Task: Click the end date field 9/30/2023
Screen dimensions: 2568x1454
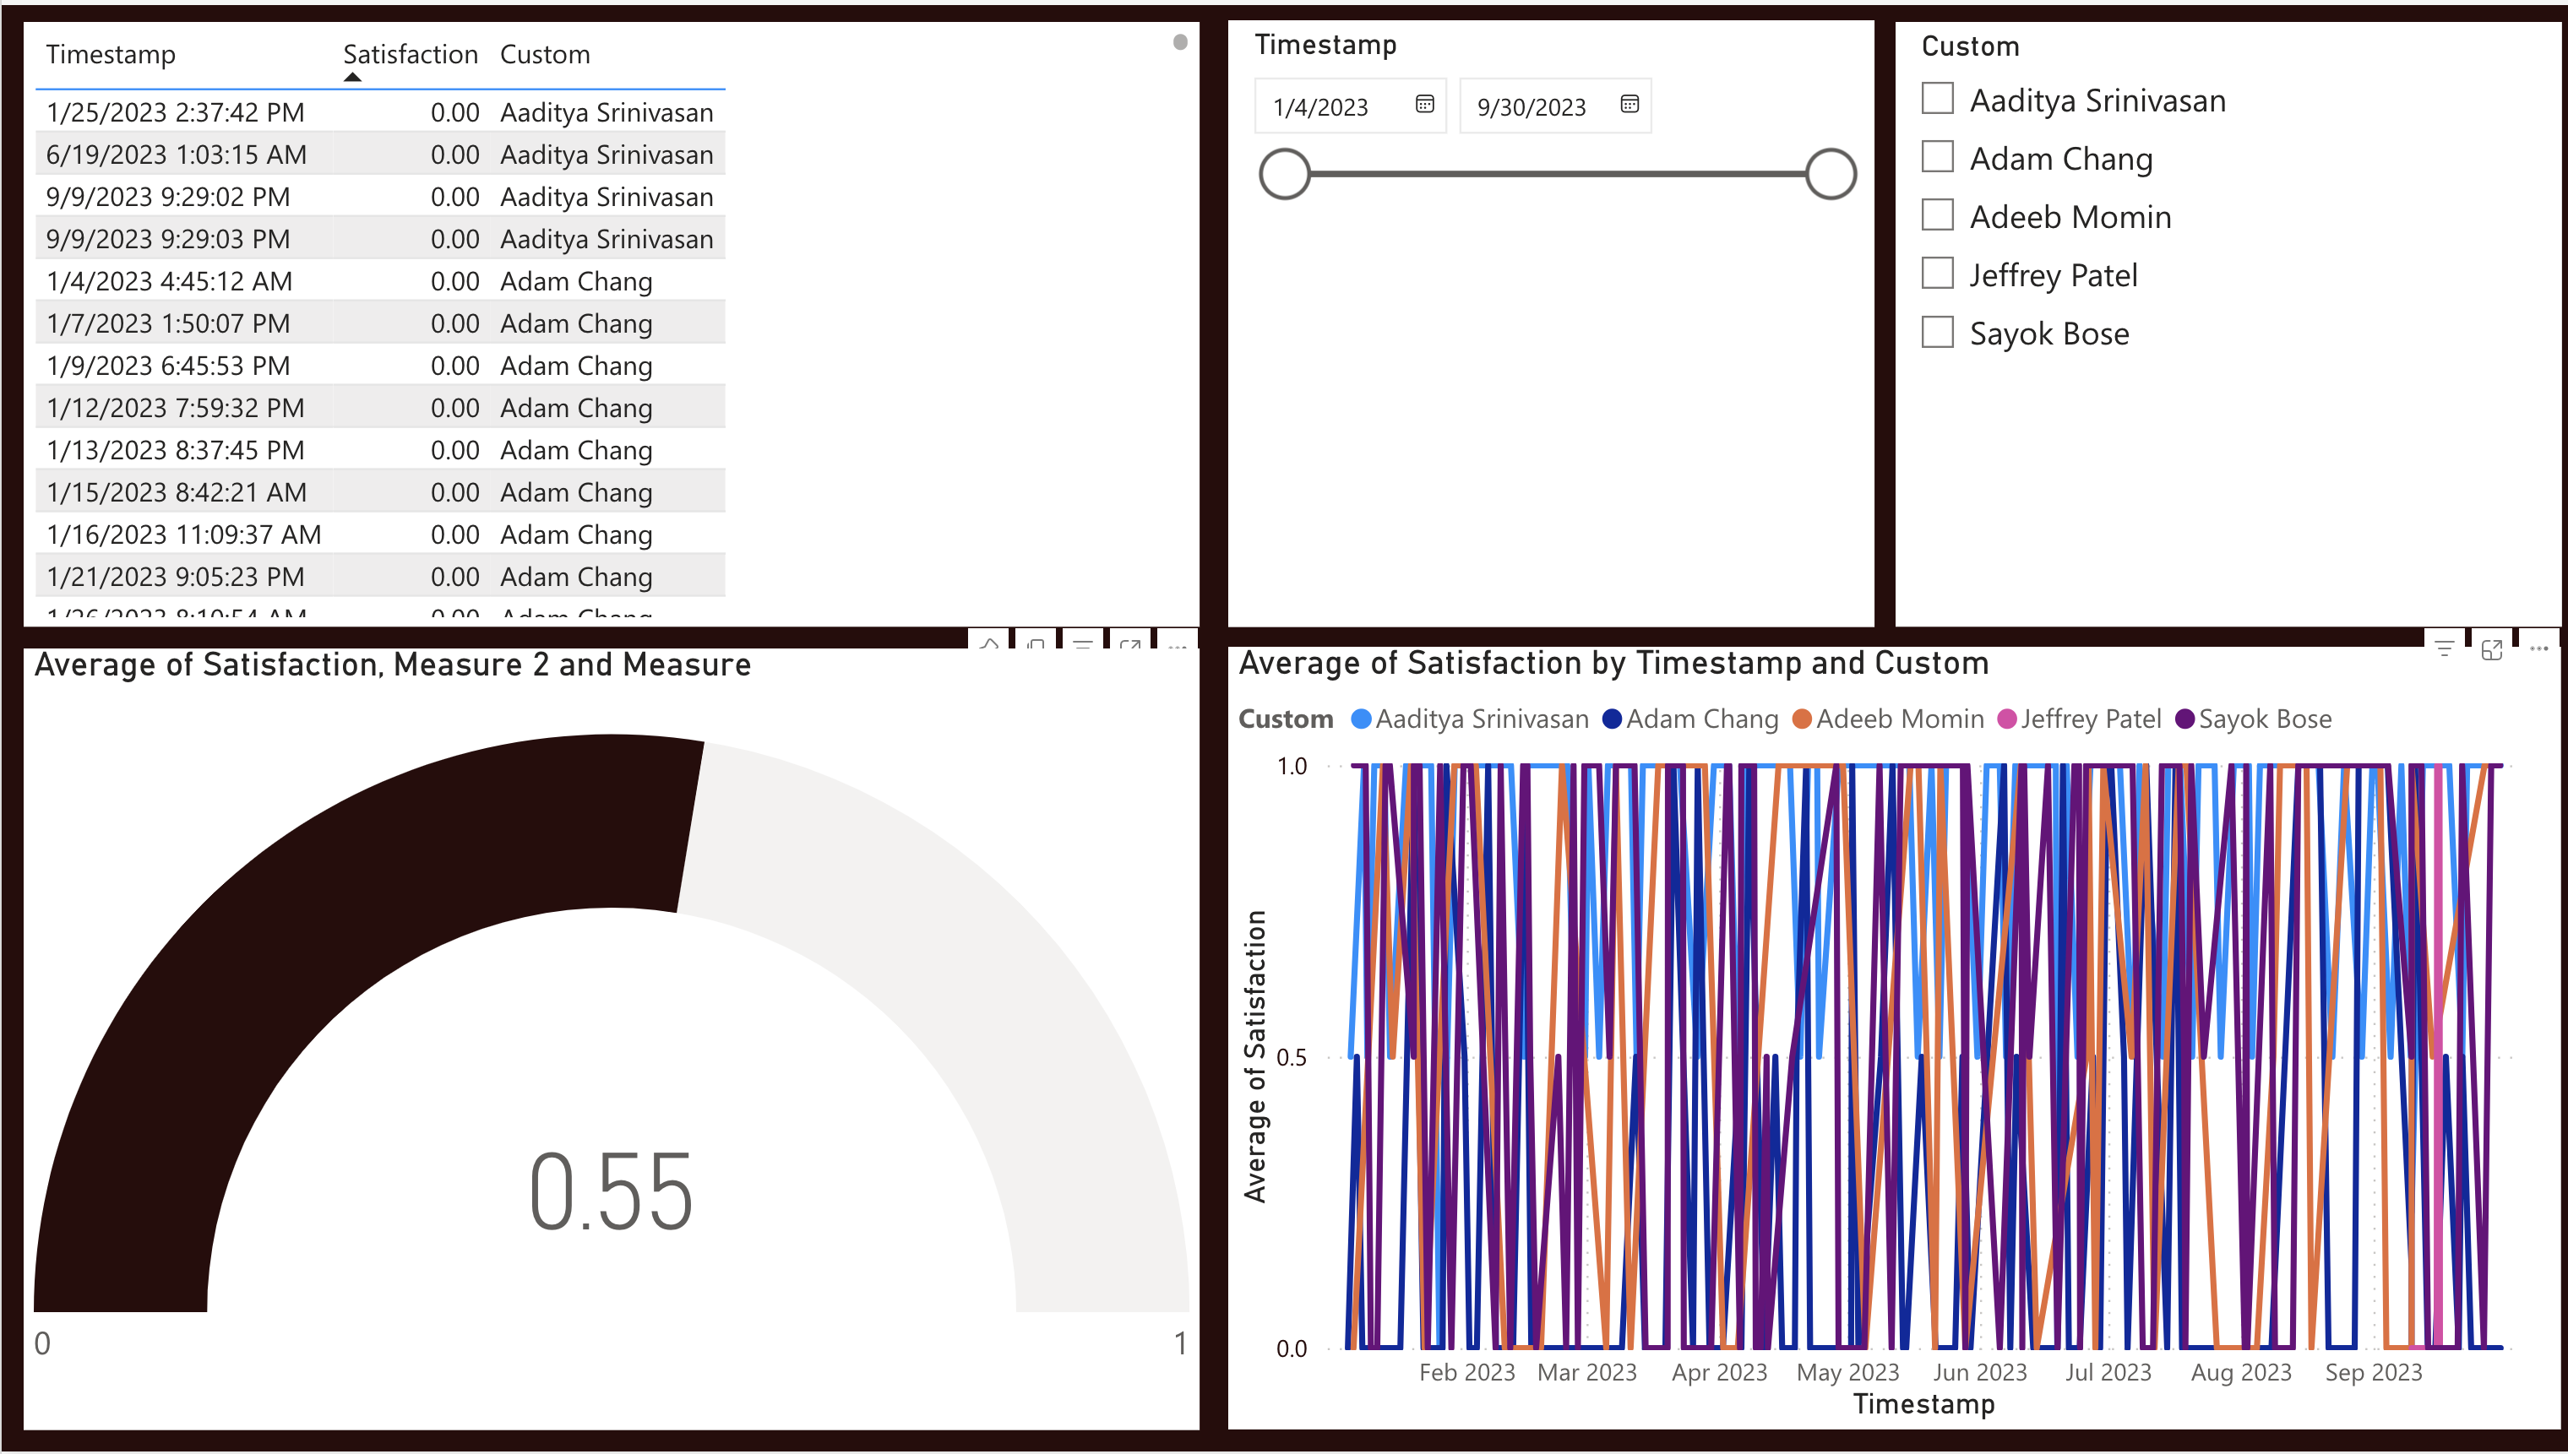Action: coord(1532,107)
